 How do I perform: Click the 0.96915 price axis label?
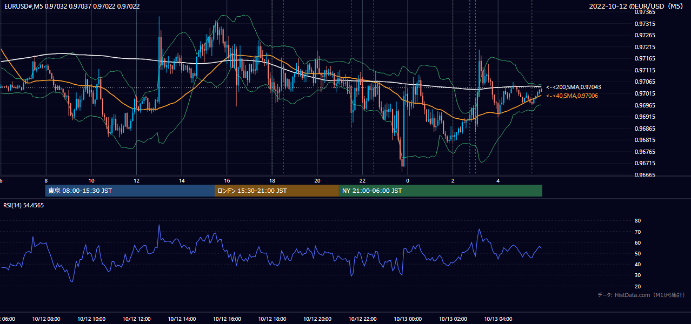coord(645,117)
